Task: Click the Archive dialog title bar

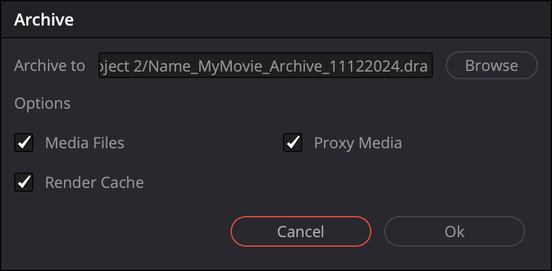Action: pyautogui.click(x=275, y=20)
